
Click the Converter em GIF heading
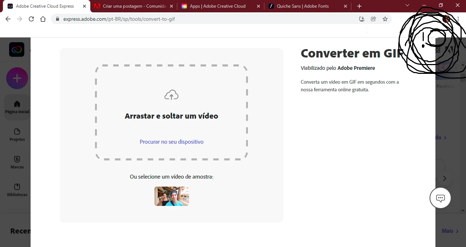(x=352, y=53)
